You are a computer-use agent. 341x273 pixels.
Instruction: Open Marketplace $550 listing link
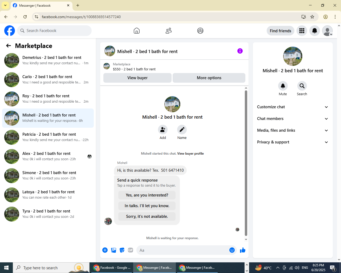(134, 69)
